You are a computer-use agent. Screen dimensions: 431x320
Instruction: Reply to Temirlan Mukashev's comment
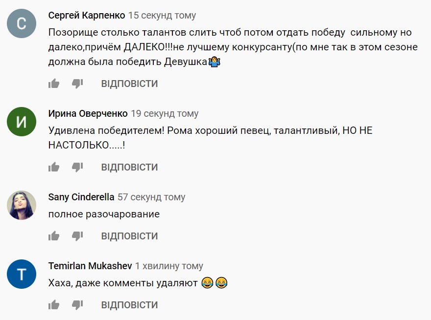tap(129, 305)
